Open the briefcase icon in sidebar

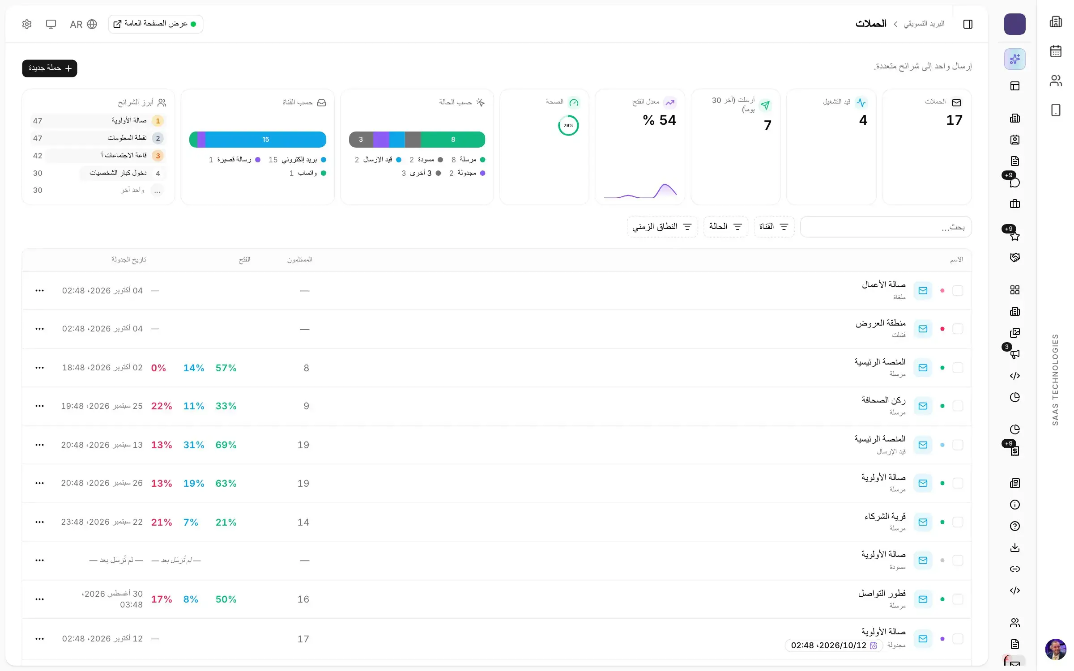click(1014, 204)
